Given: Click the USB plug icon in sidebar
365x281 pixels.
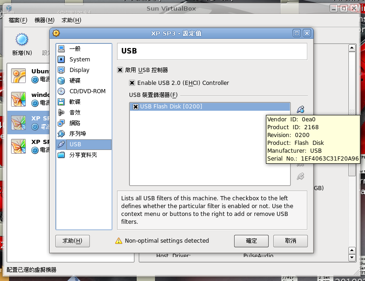Looking at the screenshot, I should 61,144.
